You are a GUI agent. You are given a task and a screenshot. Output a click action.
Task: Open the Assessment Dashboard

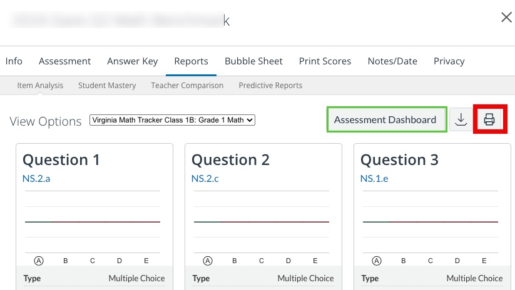385,120
